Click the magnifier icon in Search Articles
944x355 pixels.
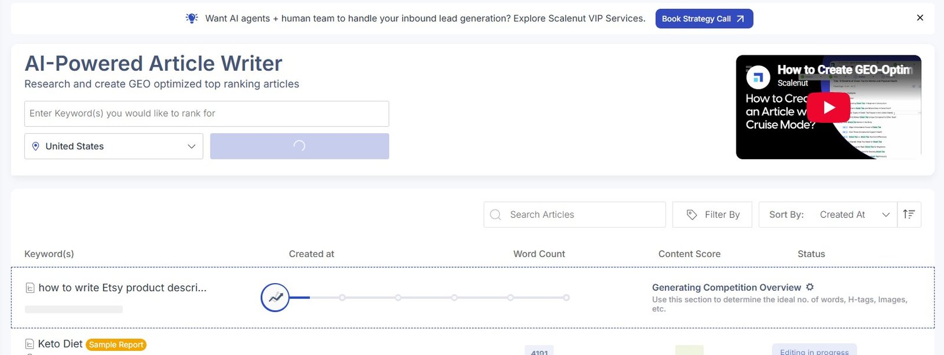click(496, 215)
